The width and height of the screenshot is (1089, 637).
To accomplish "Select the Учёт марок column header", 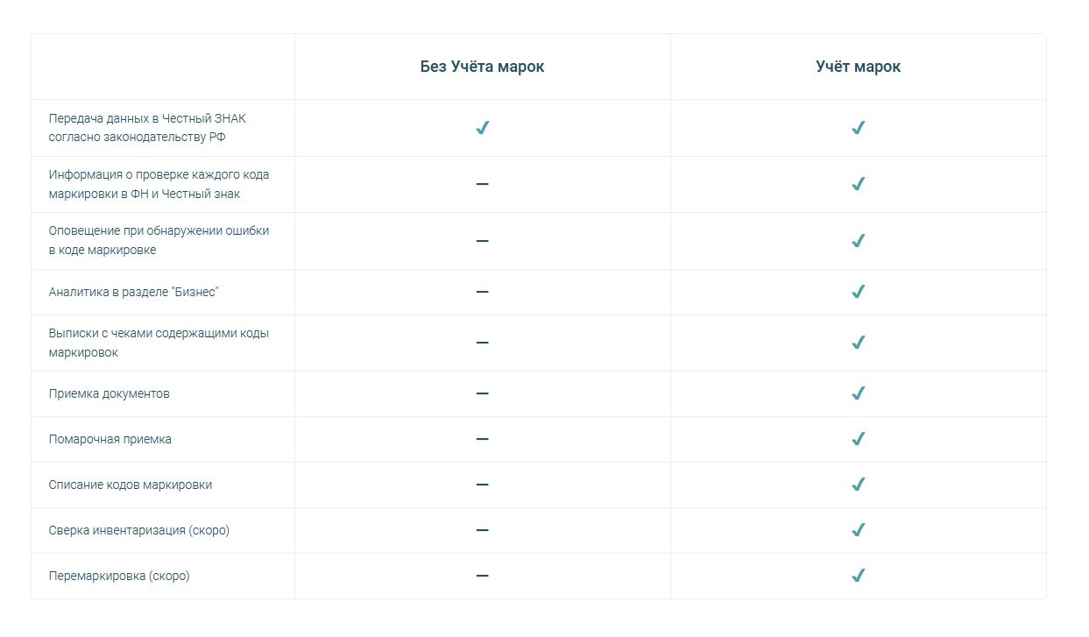I will pyautogui.click(x=859, y=67).
